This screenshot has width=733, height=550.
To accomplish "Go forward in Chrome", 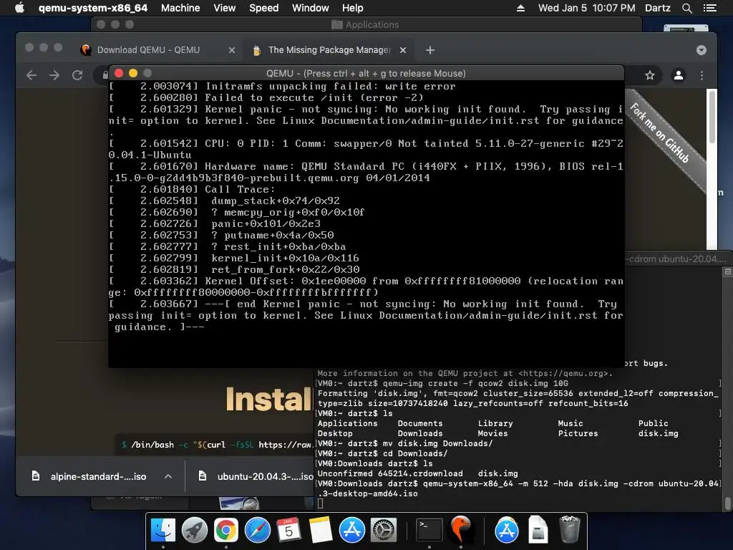I will coord(54,75).
